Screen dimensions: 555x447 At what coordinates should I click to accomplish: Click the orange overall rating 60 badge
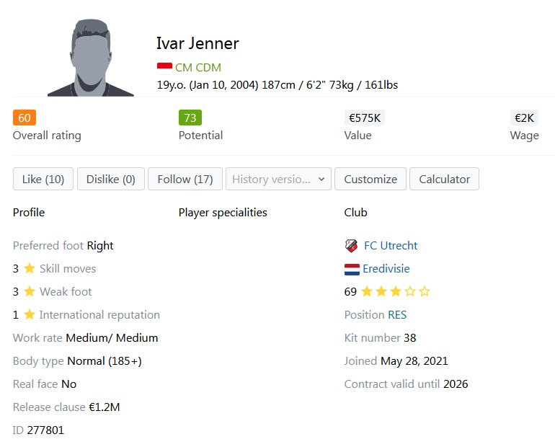pos(25,118)
